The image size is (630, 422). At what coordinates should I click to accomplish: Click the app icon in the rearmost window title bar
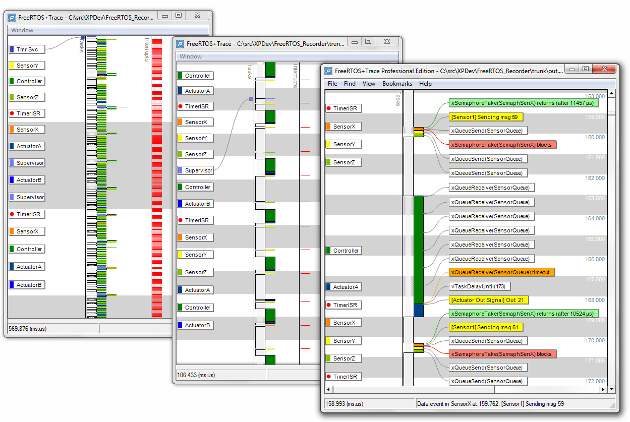(12, 18)
